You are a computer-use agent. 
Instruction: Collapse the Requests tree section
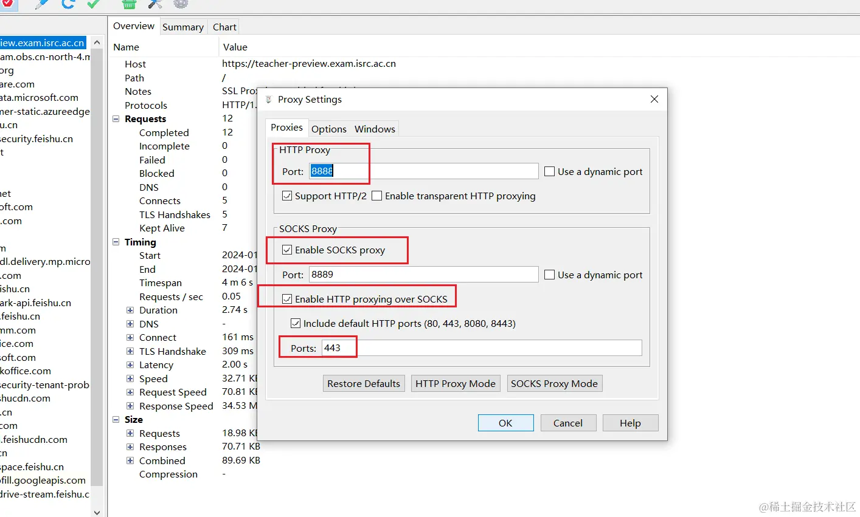pyautogui.click(x=116, y=119)
